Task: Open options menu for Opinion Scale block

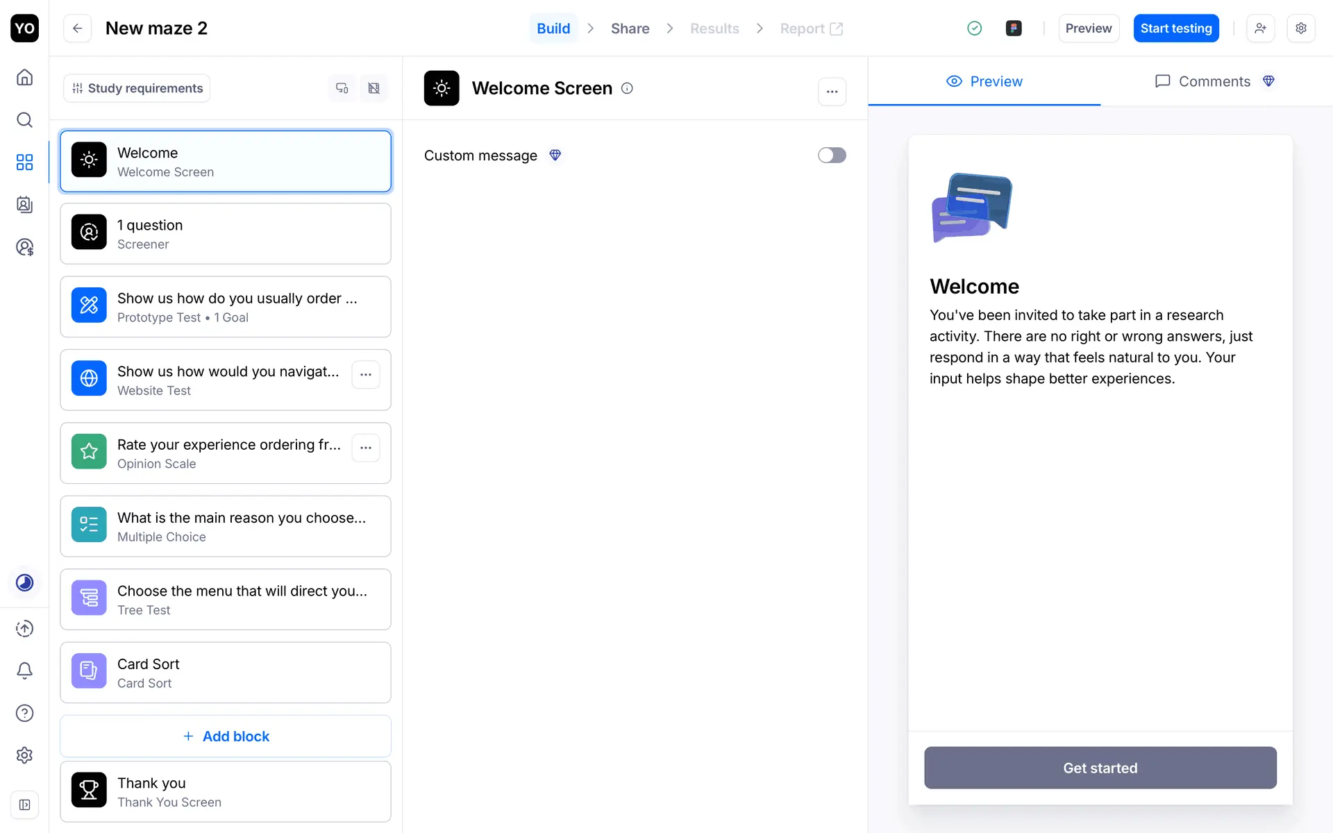Action: tap(366, 448)
